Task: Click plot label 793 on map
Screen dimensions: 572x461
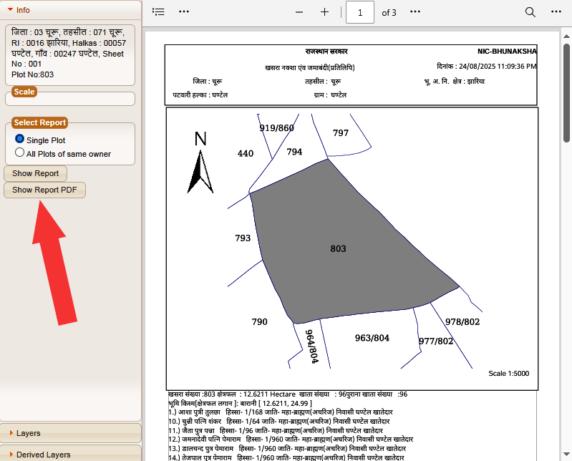Action: tap(243, 238)
